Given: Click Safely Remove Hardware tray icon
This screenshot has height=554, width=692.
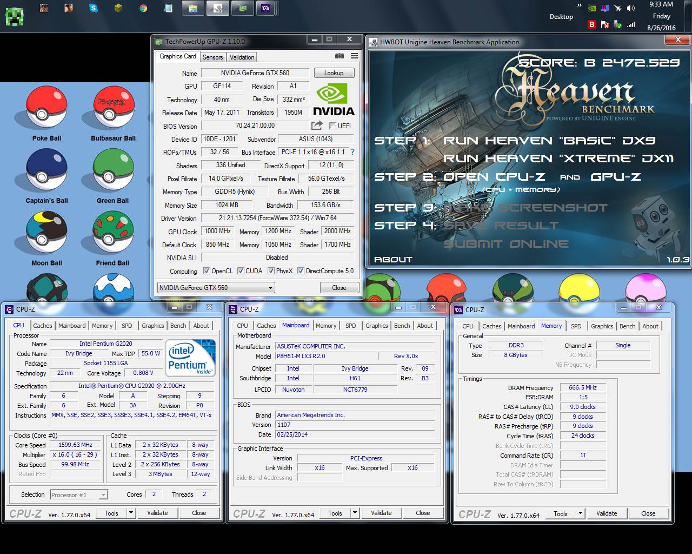Looking at the screenshot, I should tap(618, 24).
